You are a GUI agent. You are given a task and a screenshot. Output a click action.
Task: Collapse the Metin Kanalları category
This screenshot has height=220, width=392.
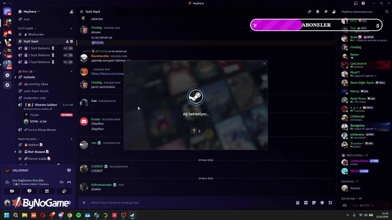pyautogui.click(x=29, y=139)
